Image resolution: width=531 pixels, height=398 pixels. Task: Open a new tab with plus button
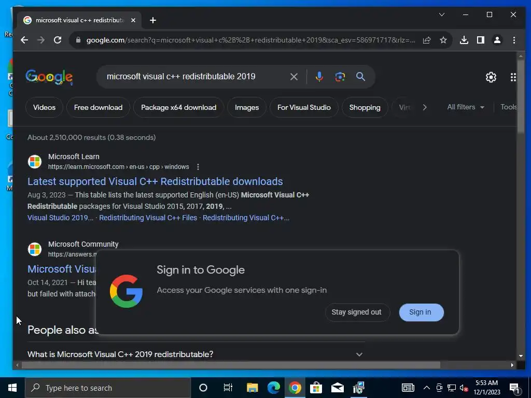point(153,20)
